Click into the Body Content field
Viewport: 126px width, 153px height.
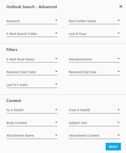click(x=30, y=123)
